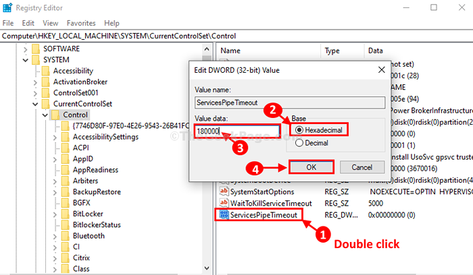Click the AppReadiness key folder icon
Screen dimensions: 473x275
tap(65, 170)
